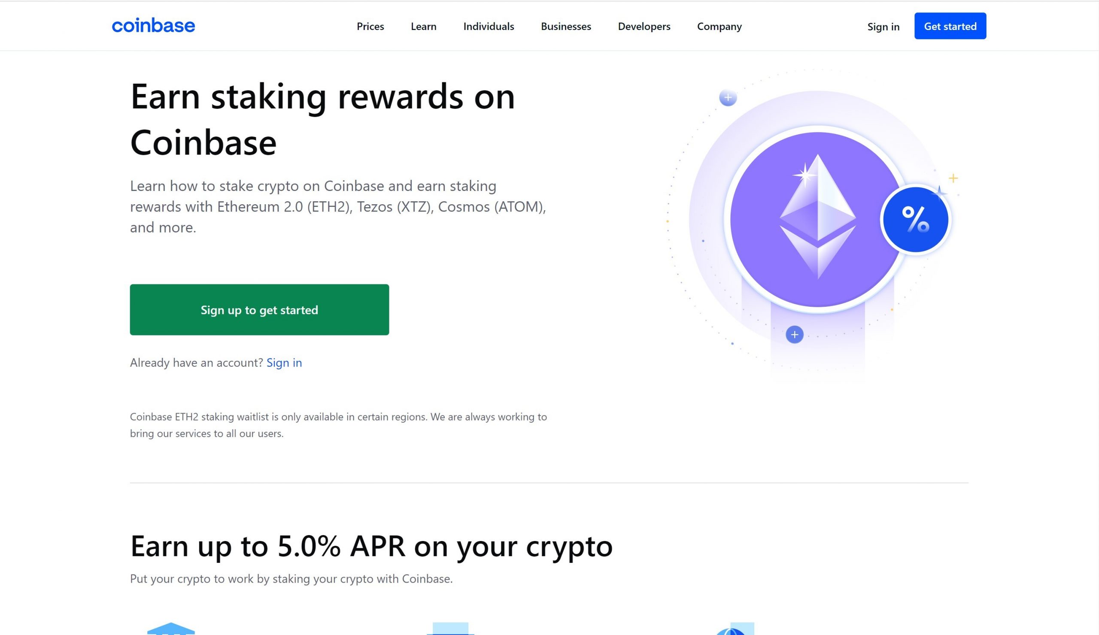
Task: Expand the Individuals navigation menu
Action: coord(489,26)
